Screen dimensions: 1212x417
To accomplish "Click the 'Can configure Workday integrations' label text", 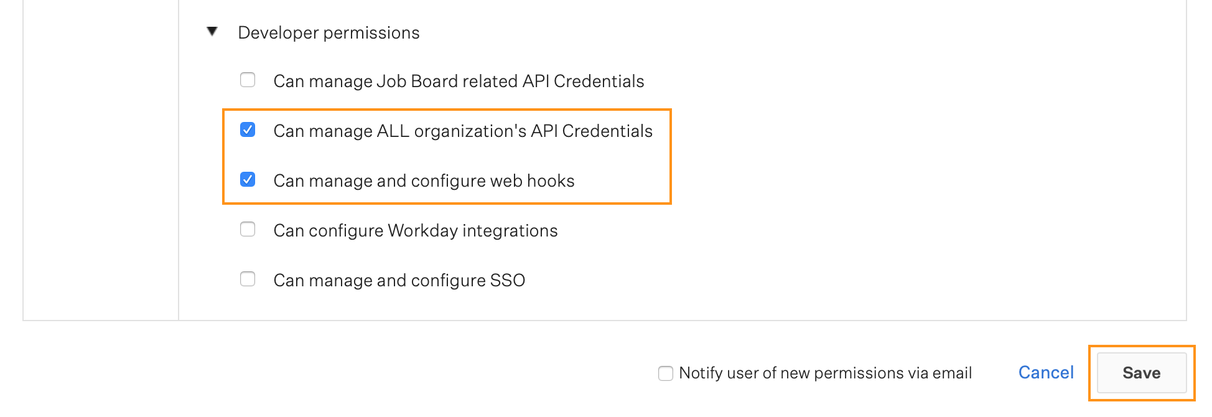I will point(416,231).
